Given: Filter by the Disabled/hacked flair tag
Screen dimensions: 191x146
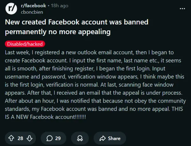Looking at the screenshot, I should [x=25, y=44].
